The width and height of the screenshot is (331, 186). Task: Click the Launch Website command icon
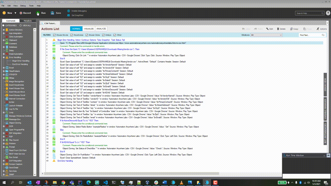point(7,106)
